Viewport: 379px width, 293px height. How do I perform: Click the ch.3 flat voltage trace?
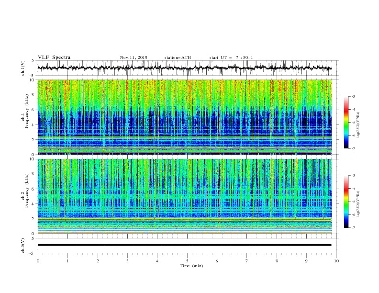click(184, 245)
